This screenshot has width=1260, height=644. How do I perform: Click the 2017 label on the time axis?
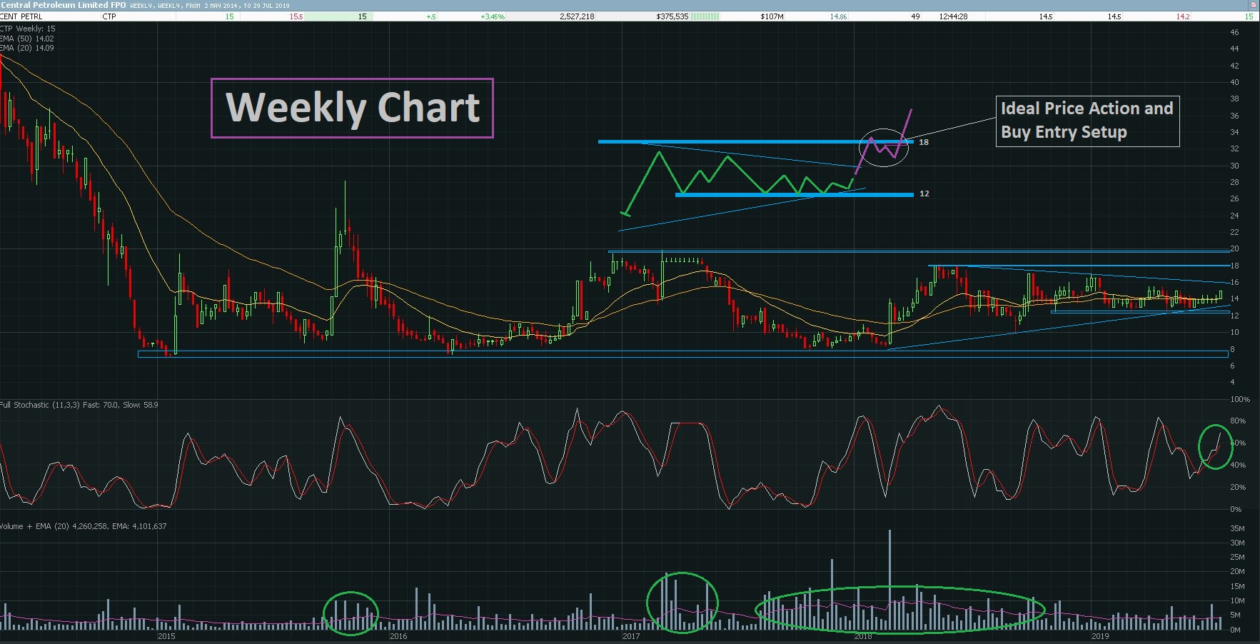(631, 636)
